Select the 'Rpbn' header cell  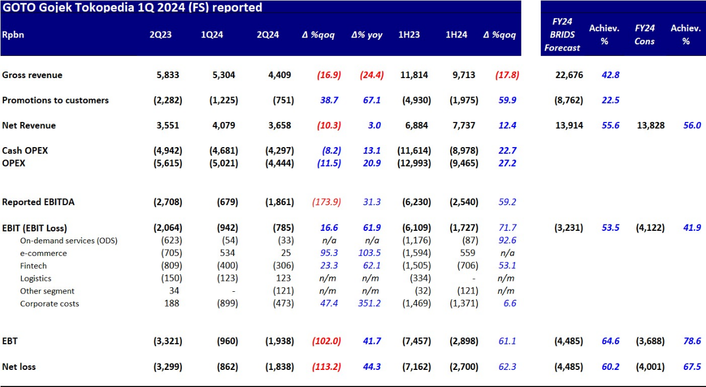coord(13,35)
